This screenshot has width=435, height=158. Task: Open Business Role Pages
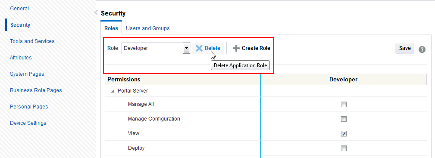36,90
